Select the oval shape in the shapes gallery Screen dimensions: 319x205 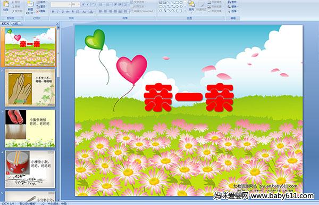182,3
